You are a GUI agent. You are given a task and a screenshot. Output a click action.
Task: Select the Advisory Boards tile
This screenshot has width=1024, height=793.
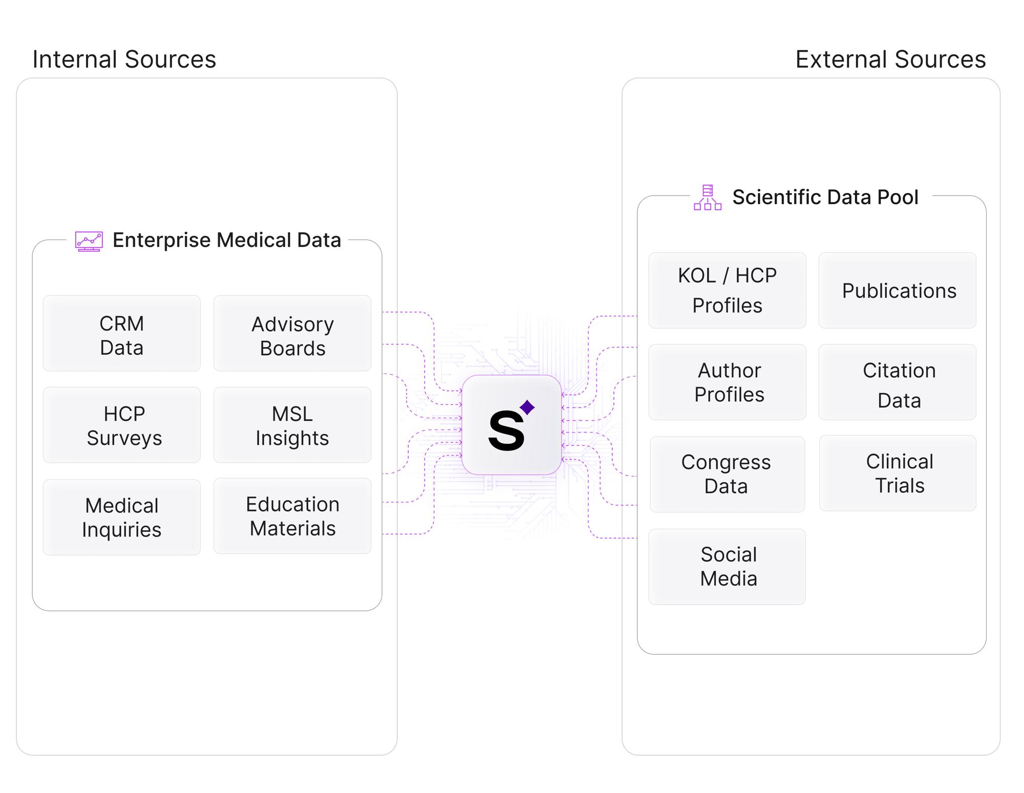(292, 333)
